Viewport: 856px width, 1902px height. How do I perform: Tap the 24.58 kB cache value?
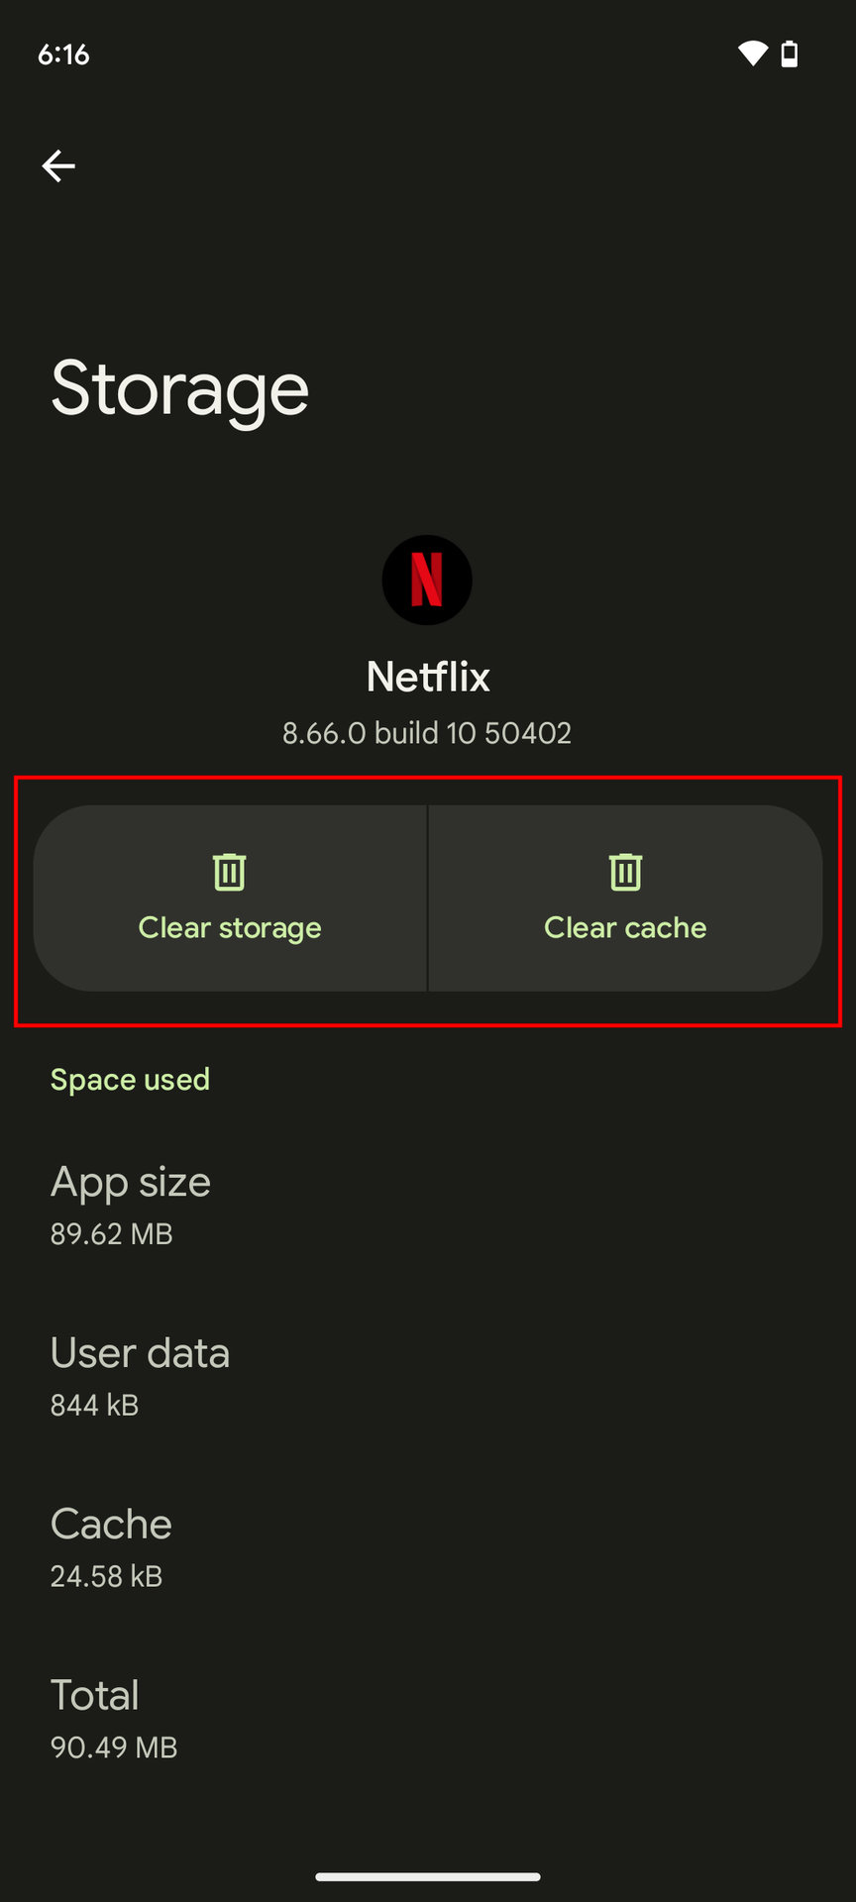(106, 1576)
